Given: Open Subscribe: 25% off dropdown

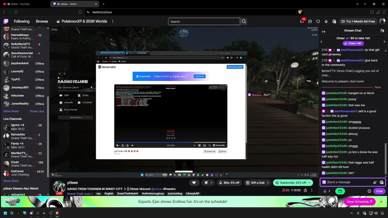Looking at the screenshot, I should 292,183.
